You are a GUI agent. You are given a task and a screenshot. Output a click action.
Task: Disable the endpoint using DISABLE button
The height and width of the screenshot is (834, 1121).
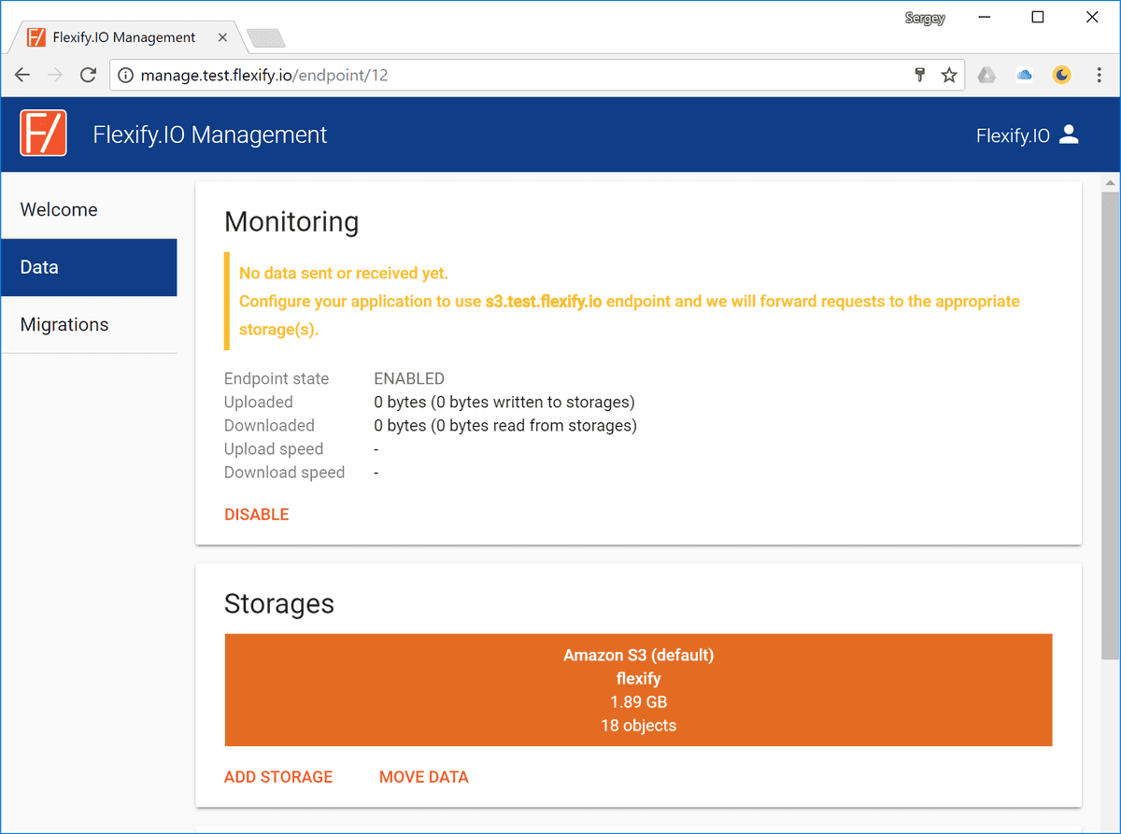[257, 515]
